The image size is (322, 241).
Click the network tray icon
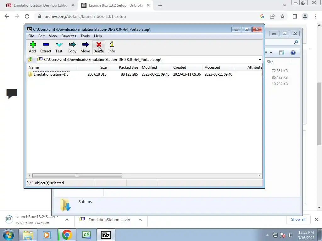coord(275,235)
